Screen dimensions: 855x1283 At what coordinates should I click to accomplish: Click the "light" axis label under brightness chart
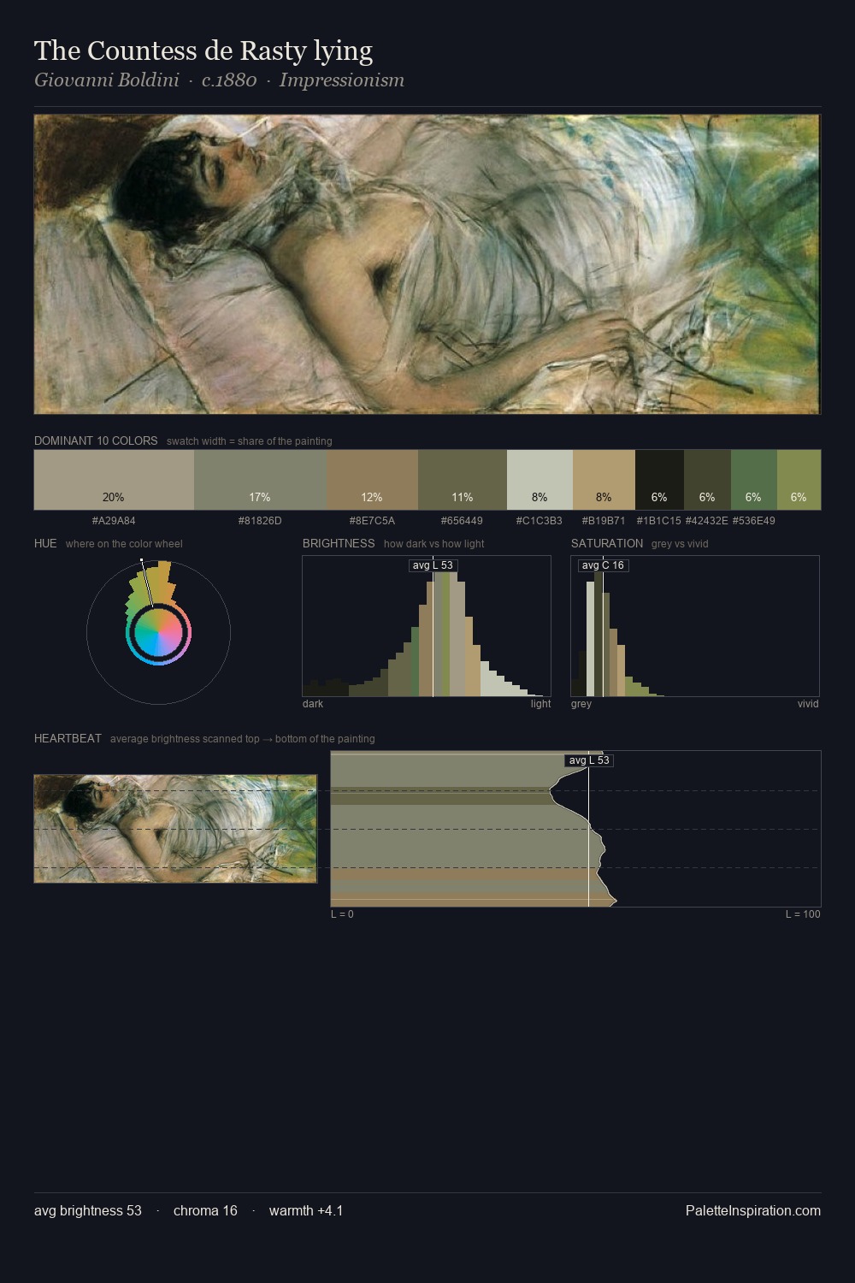540,704
